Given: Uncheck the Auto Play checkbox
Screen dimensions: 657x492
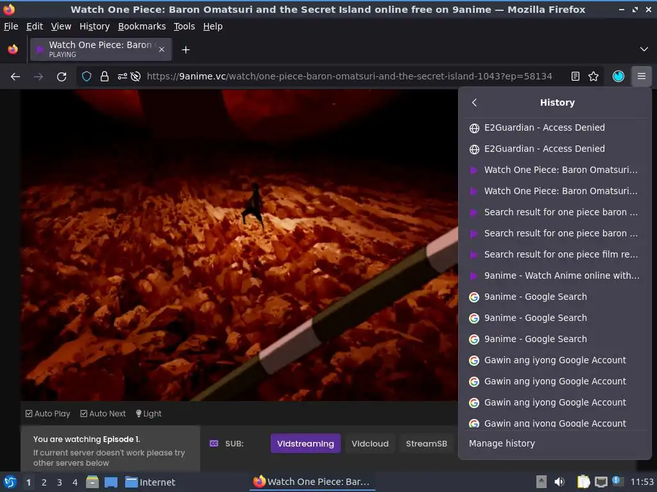Looking at the screenshot, I should point(29,413).
